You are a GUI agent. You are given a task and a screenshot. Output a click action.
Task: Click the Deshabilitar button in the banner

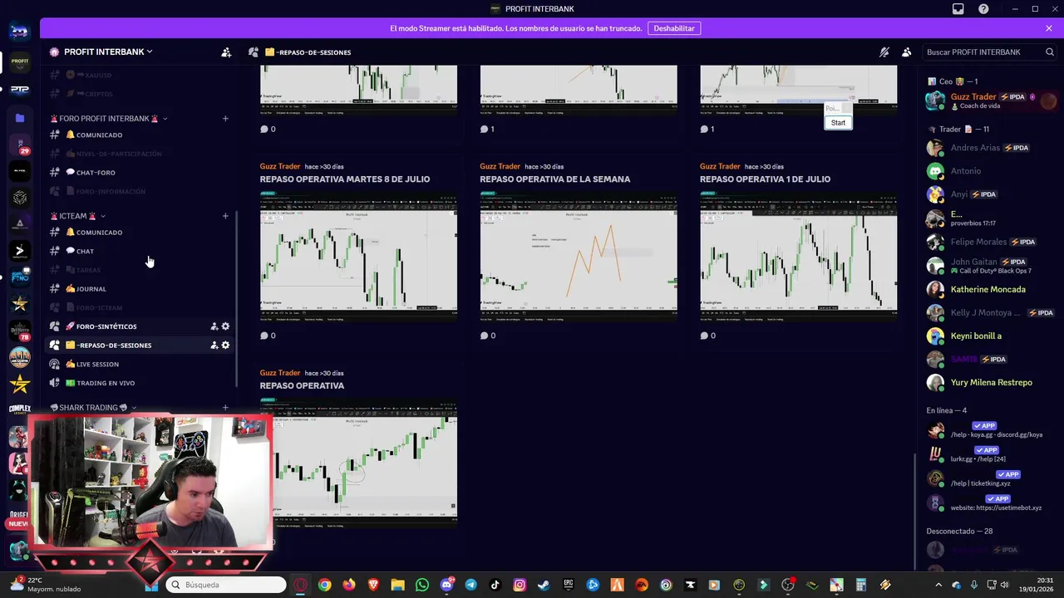point(674,28)
